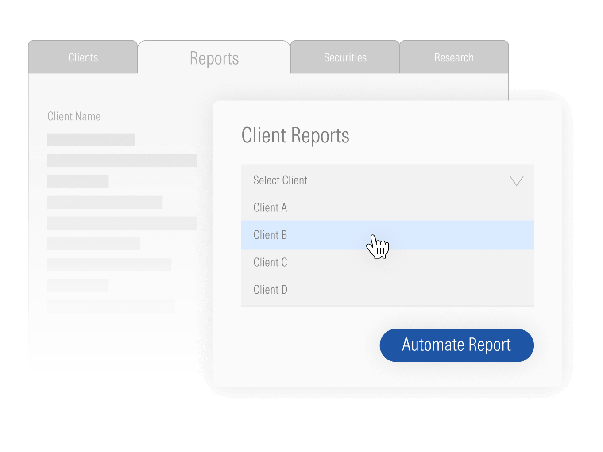The width and height of the screenshot is (603, 452).
Task: Select the highlighted Client B option
Action: (x=270, y=235)
